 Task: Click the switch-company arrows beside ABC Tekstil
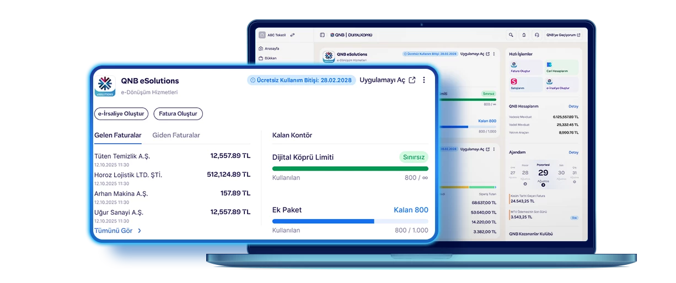coord(292,35)
